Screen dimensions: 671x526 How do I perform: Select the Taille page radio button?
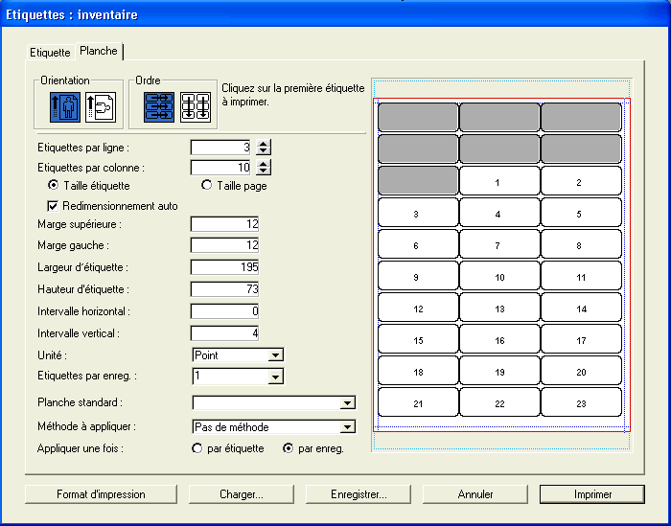tap(207, 186)
